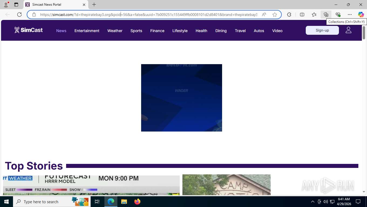The image size is (367, 207).
Task: Click the simcast.com address bar
Action: coord(148,15)
